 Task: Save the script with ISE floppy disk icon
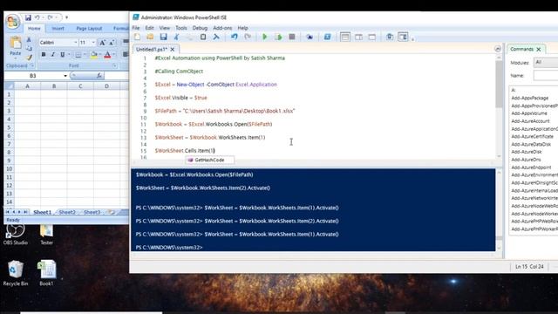point(163,37)
